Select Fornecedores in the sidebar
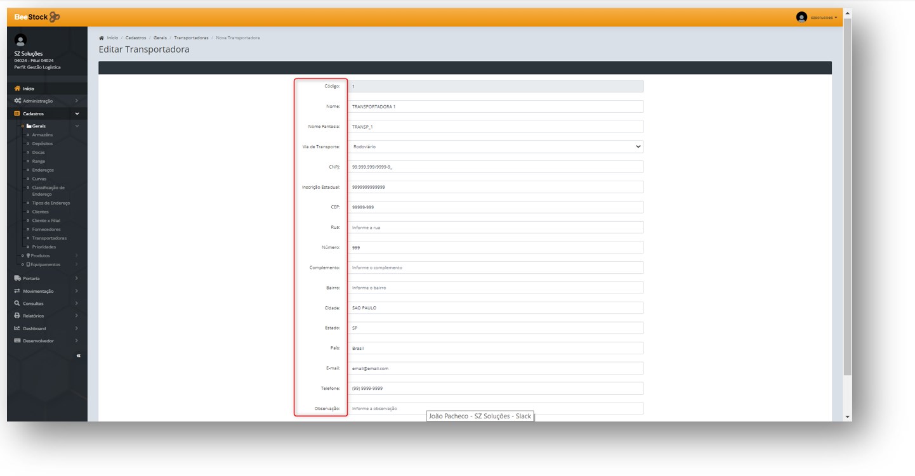 click(x=46, y=229)
